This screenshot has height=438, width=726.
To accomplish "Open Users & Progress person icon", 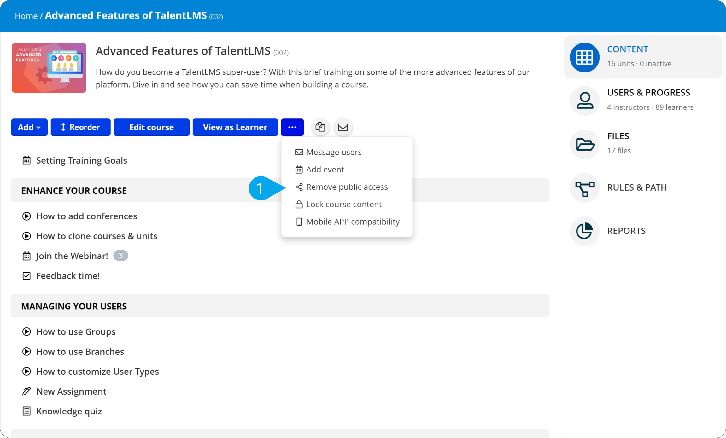I will coord(584,101).
